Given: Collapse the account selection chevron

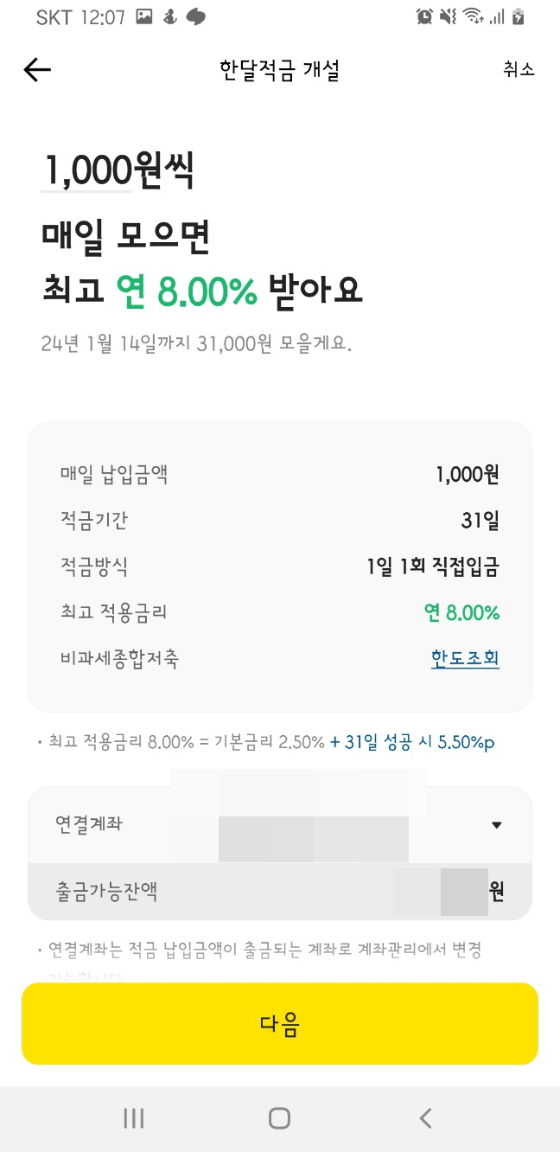Looking at the screenshot, I should coord(497,824).
